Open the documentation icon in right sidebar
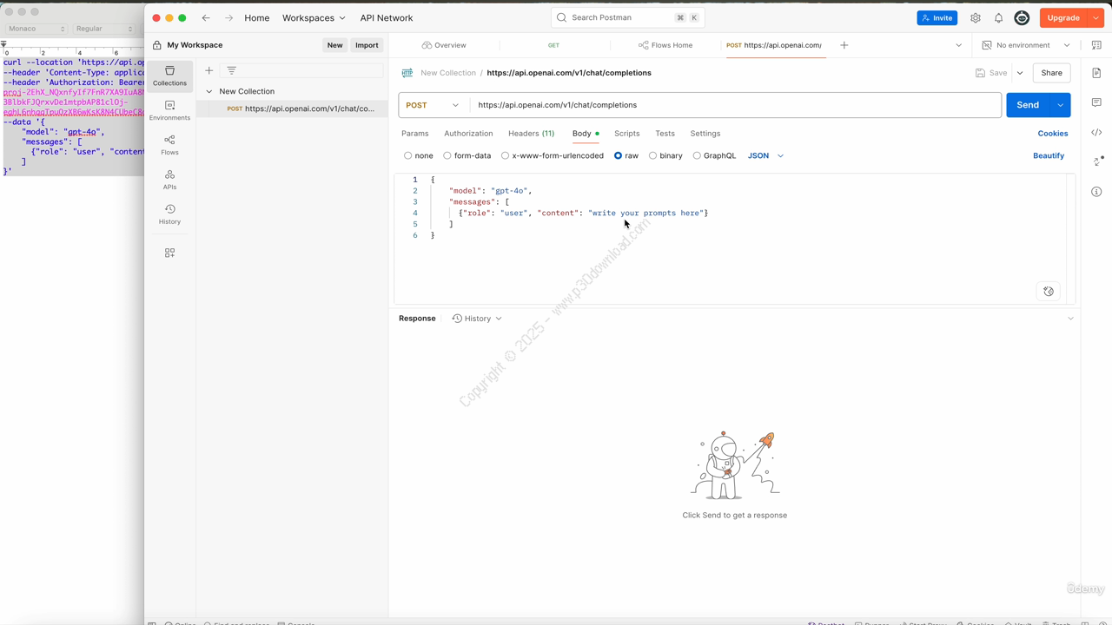The width and height of the screenshot is (1112, 625). click(1096, 73)
